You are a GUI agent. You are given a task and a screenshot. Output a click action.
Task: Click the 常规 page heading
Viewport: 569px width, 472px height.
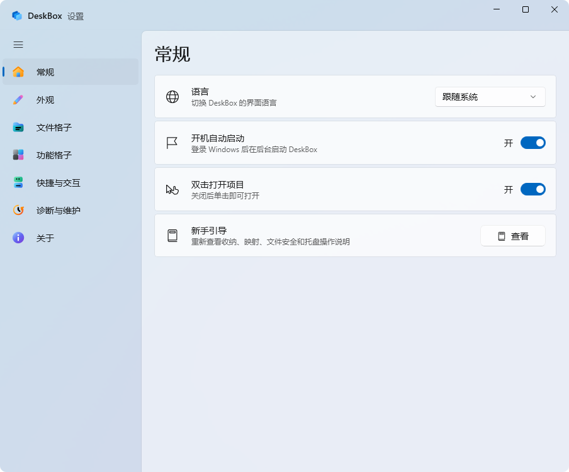(x=172, y=54)
